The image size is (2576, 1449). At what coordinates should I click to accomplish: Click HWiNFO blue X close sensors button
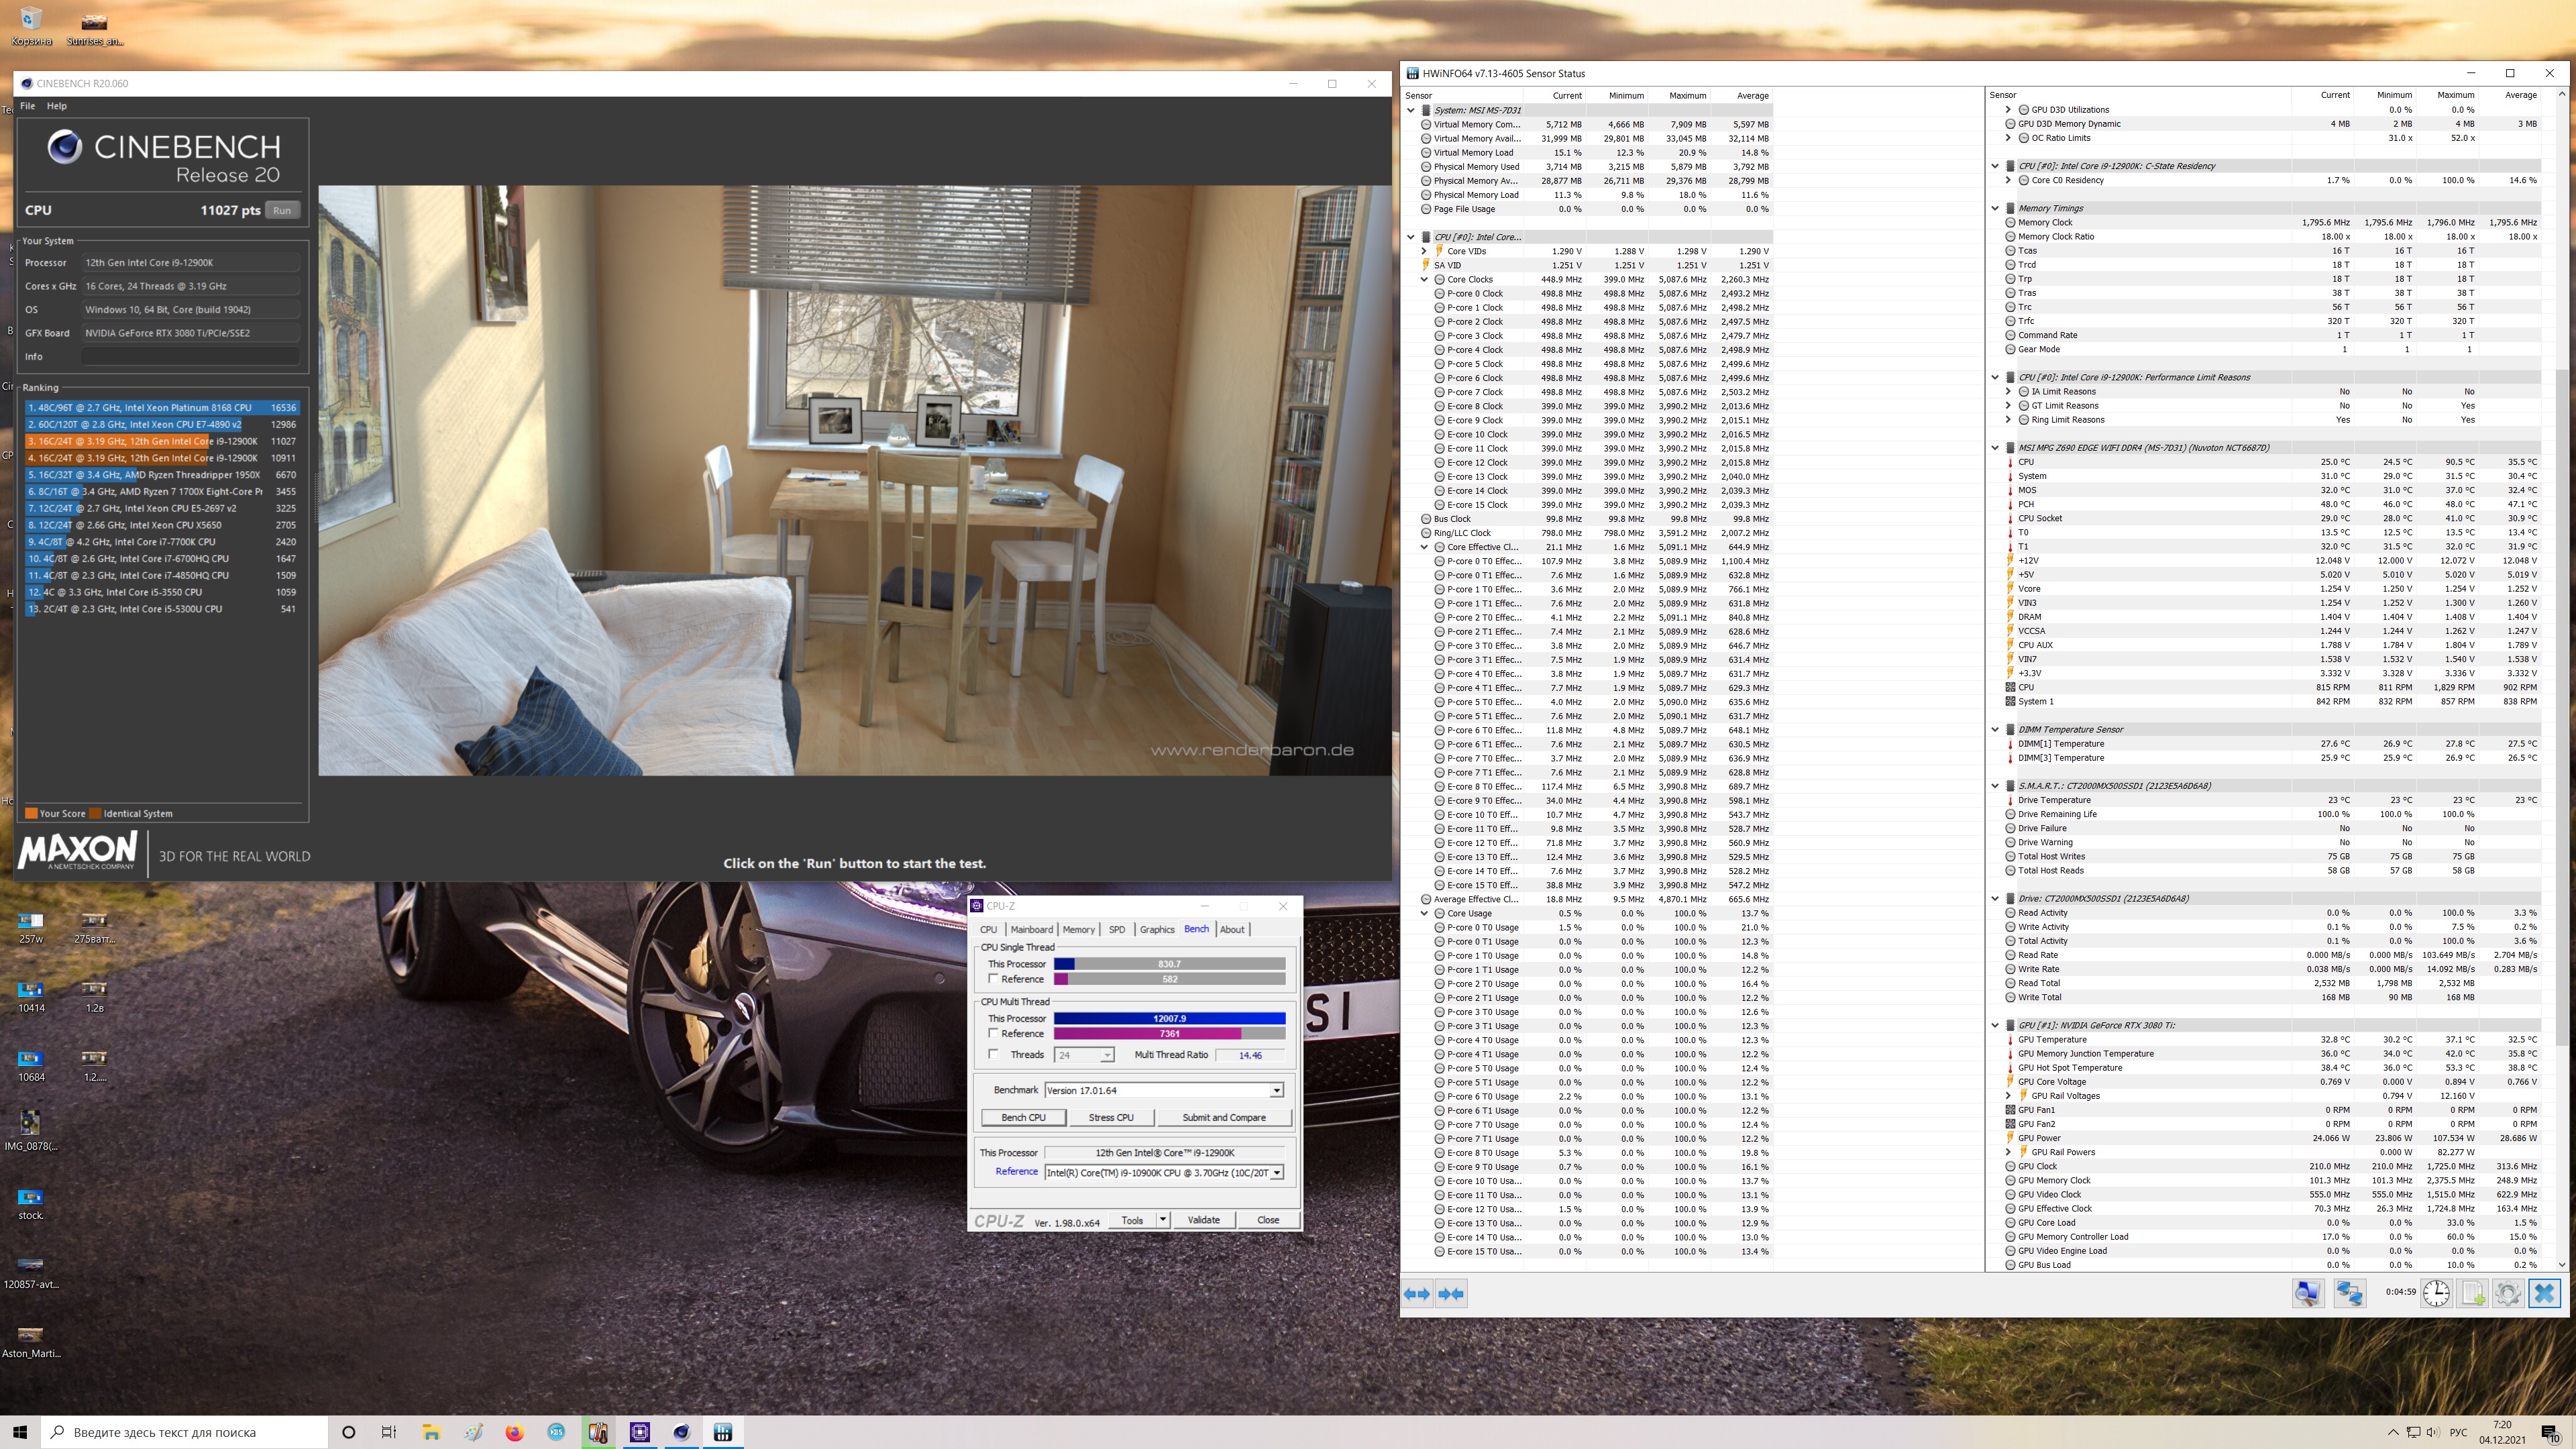(x=2545, y=1294)
